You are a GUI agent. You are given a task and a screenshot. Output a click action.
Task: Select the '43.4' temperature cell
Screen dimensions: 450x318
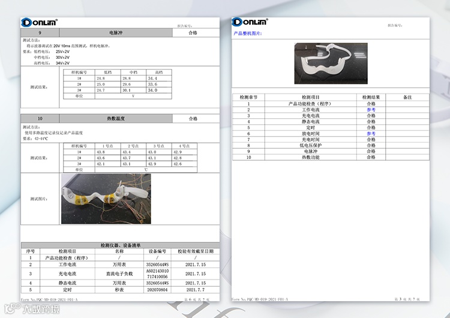[x=133, y=152]
